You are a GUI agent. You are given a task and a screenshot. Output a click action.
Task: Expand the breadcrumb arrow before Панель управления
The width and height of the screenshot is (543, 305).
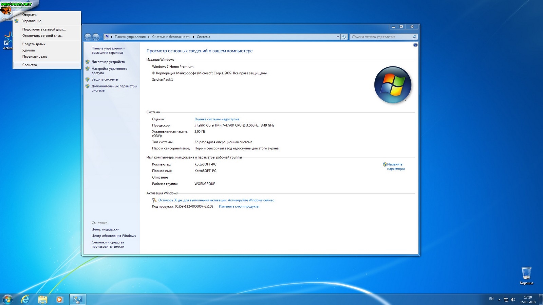[x=112, y=37]
